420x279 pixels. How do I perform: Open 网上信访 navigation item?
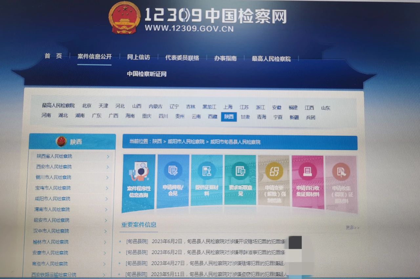point(138,57)
